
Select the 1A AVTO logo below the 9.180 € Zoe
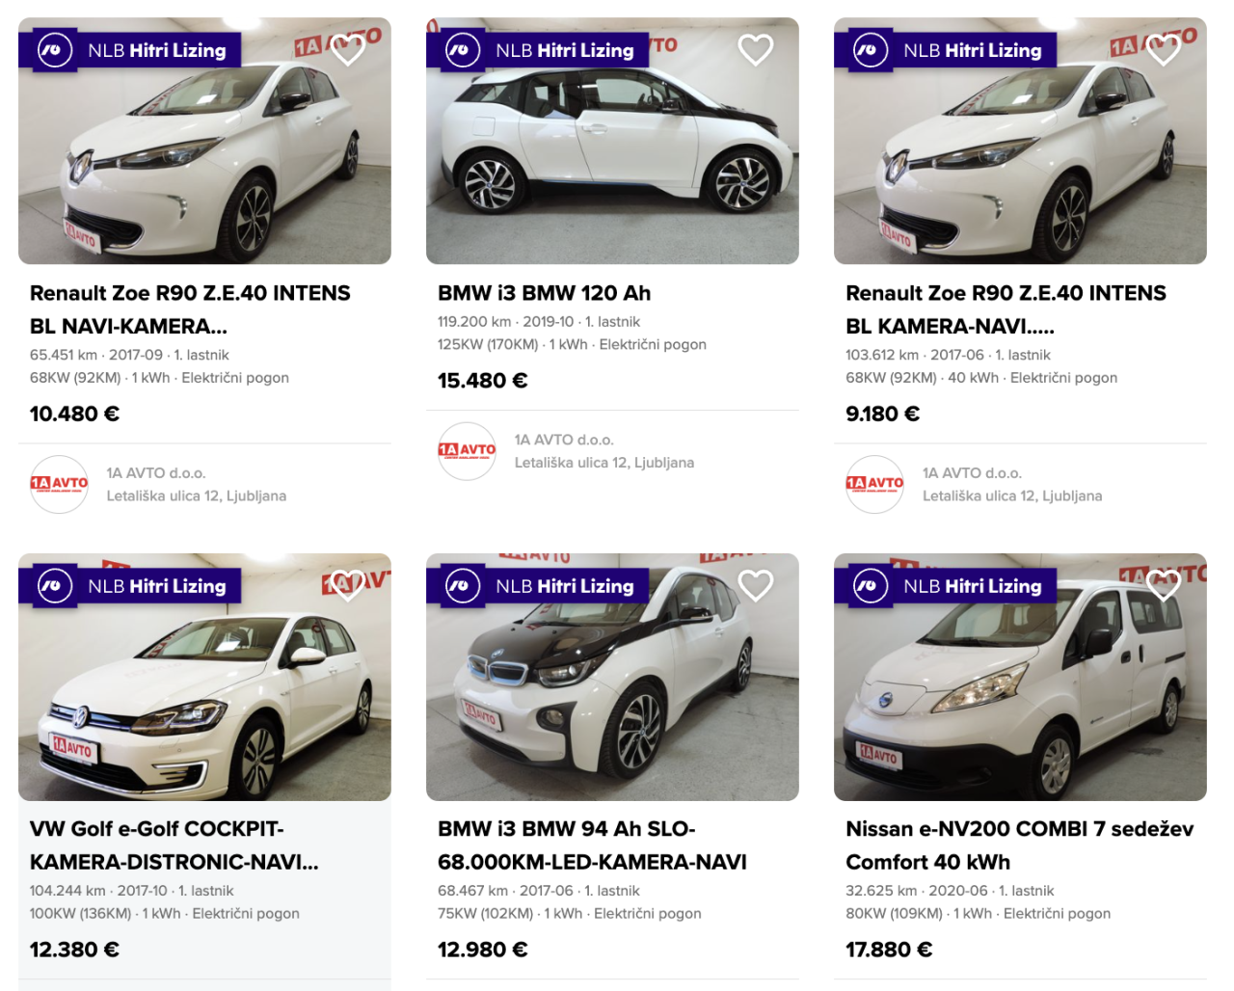coord(874,484)
